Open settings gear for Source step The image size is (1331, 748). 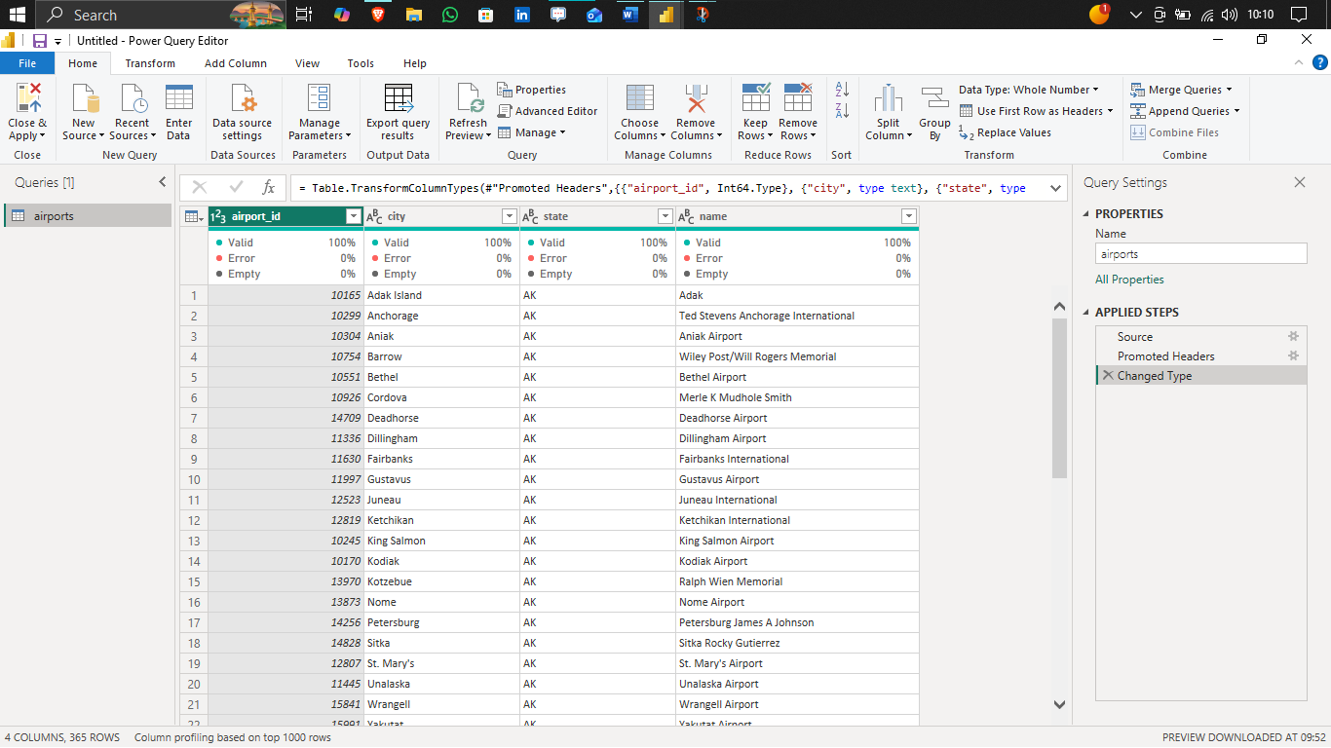tap(1293, 336)
